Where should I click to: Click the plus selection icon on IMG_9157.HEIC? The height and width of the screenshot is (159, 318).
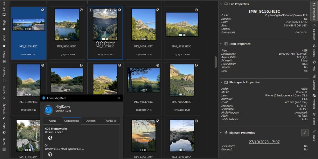coord(91,10)
